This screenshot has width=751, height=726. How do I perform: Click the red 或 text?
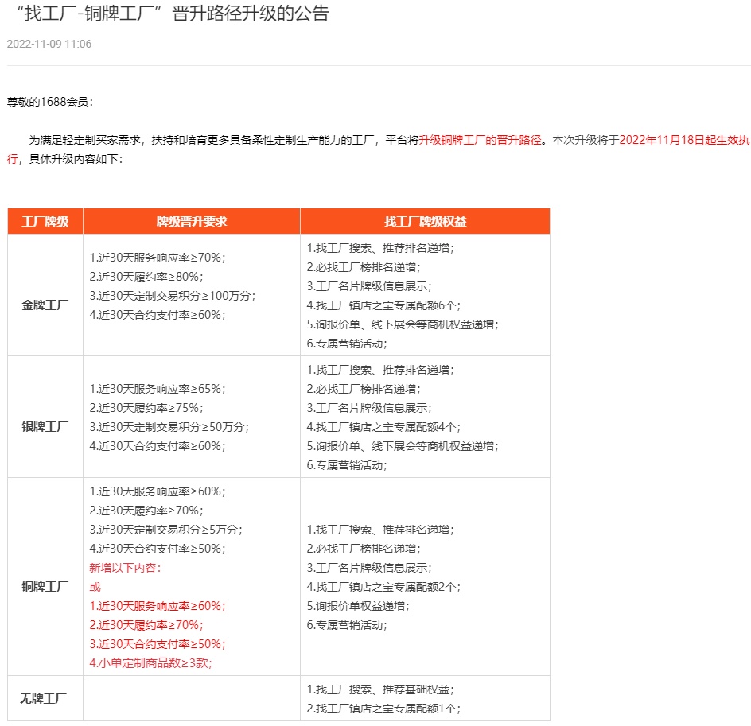(95, 587)
